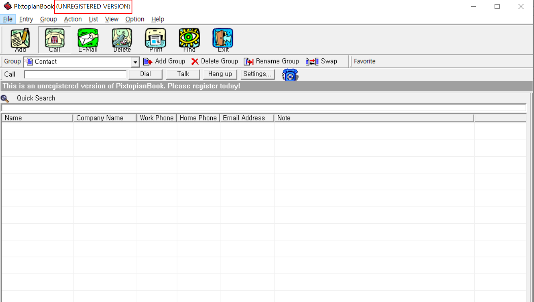Click Delete Group with red X
The width and height of the screenshot is (534, 302).
tap(214, 61)
